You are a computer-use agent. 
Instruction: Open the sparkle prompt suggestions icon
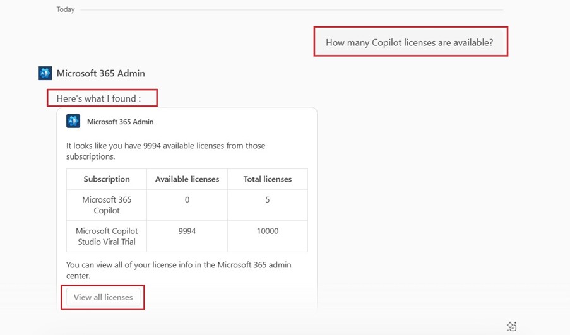pyautogui.click(x=511, y=326)
